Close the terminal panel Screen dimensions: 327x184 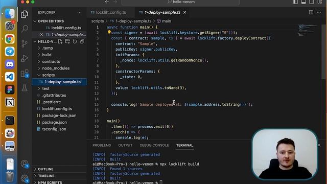click(319, 145)
